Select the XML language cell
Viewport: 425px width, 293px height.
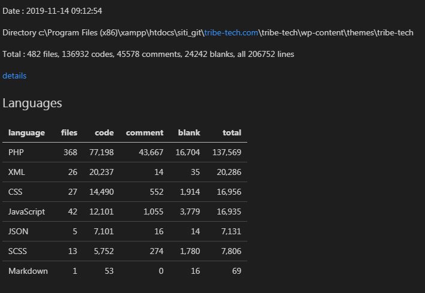point(17,172)
